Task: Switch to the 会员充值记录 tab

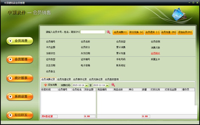Action: coord(64,79)
